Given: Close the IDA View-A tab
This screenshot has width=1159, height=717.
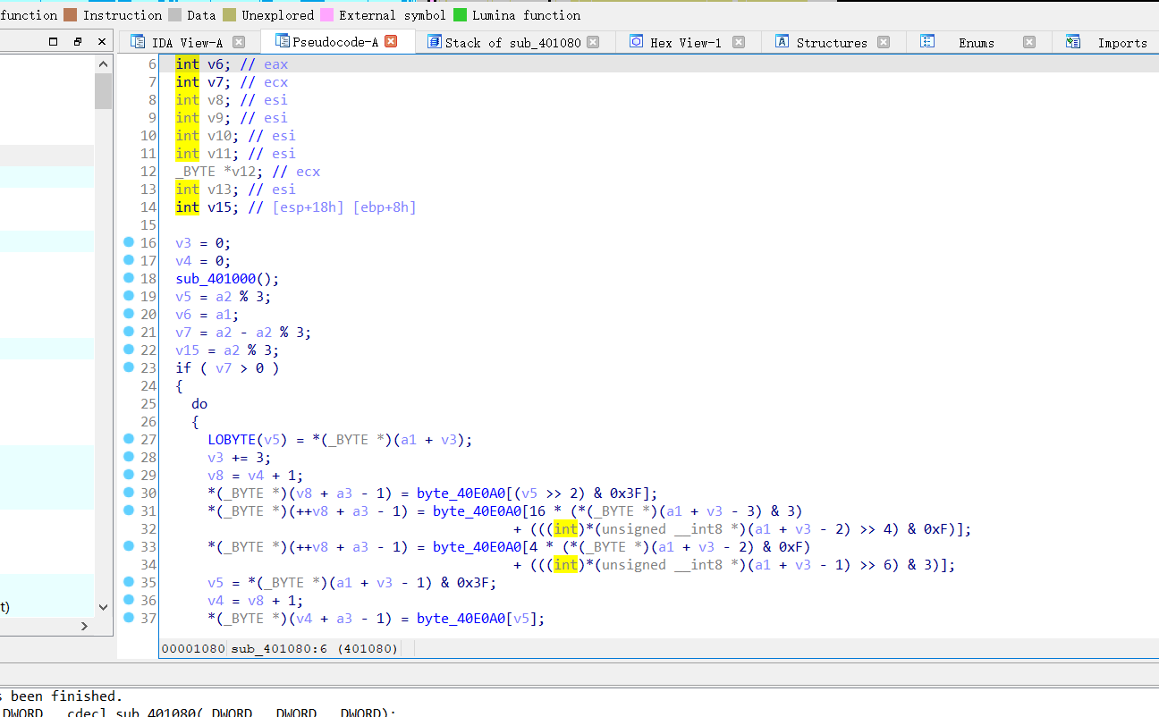Looking at the screenshot, I should click(x=239, y=42).
